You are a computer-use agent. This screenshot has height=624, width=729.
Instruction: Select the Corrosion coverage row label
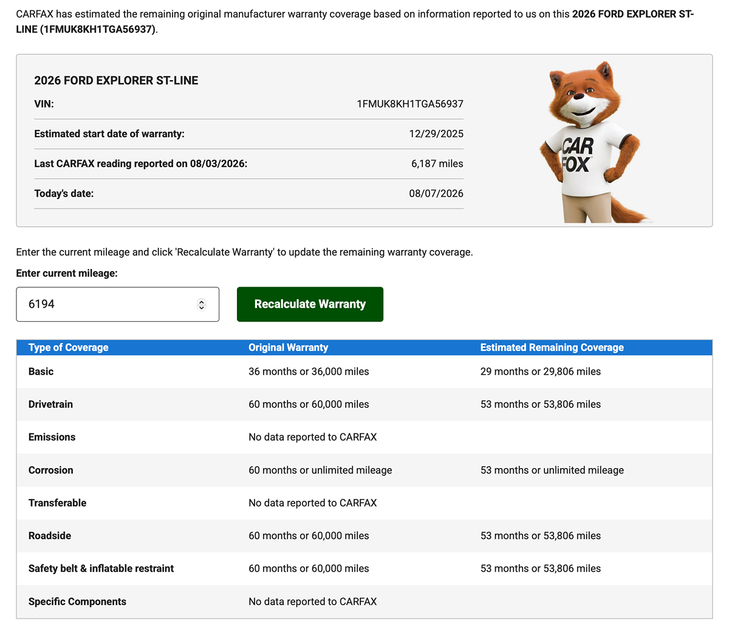51,470
